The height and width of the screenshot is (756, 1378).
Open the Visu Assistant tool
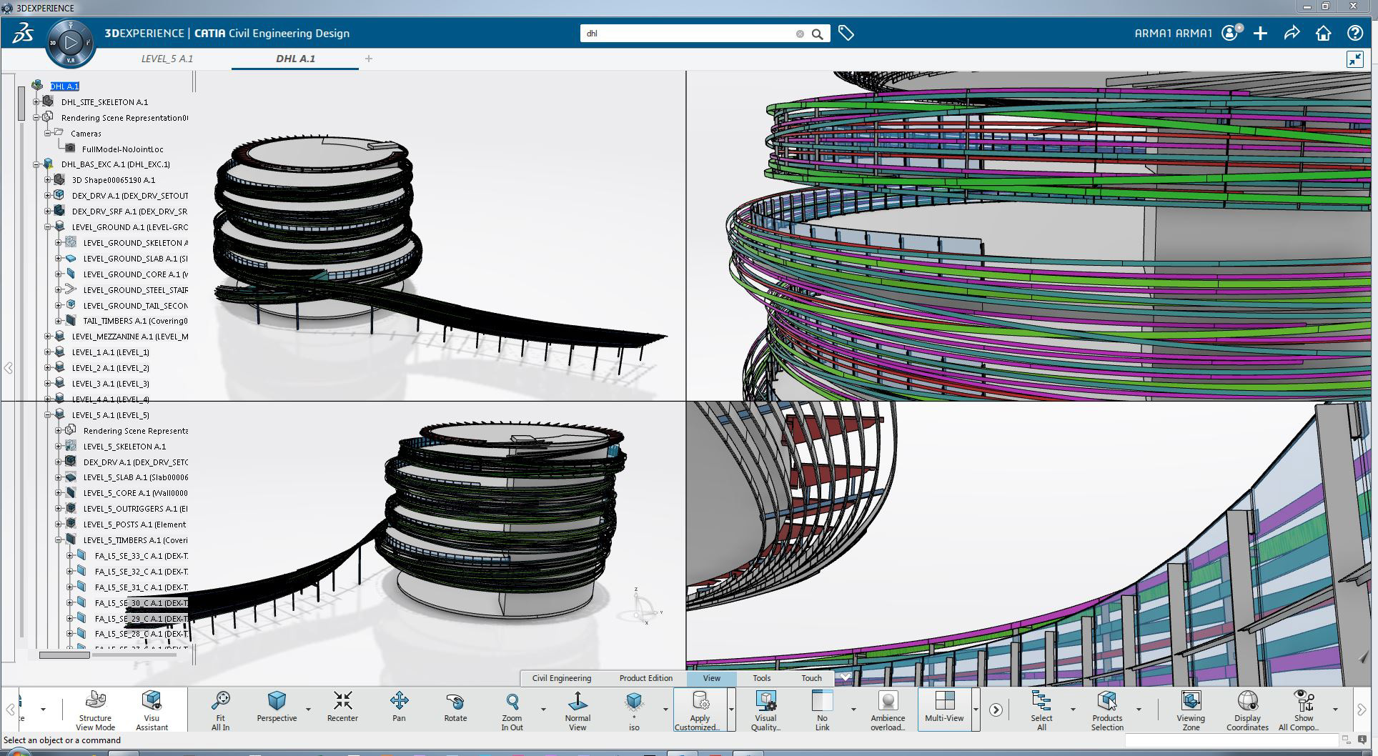pyautogui.click(x=152, y=709)
